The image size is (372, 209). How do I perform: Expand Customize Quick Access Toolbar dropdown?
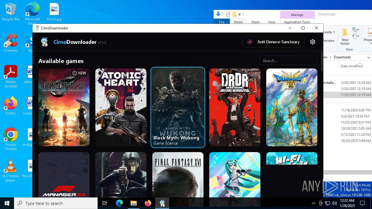pos(239,14)
